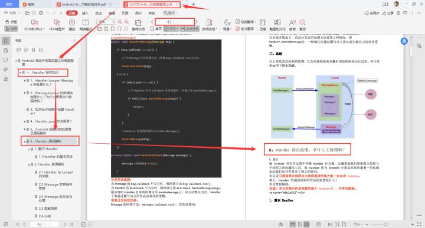Open the word translation (划词翻译) dropdown
The height and width of the screenshot is (228, 425).
[246, 22]
